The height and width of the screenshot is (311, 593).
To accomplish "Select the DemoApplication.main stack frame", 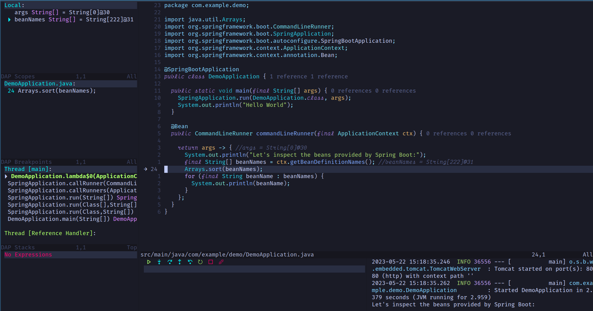I will [72, 219].
